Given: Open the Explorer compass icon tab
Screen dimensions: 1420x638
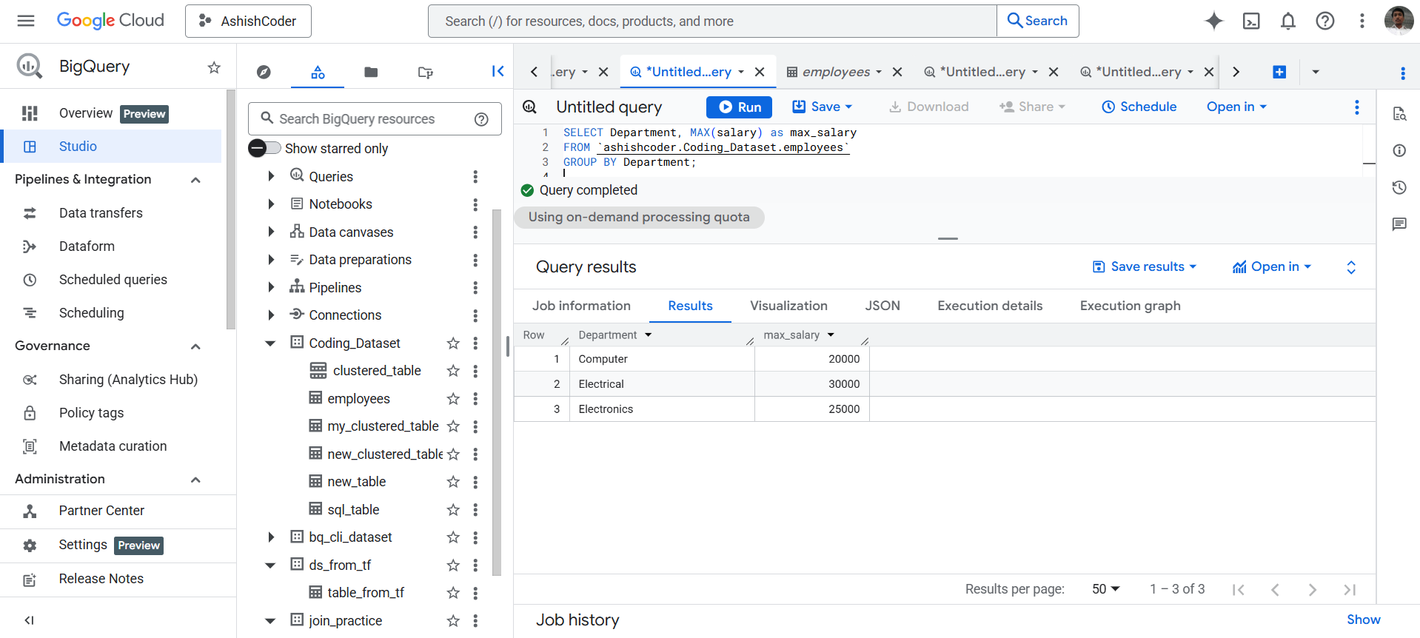Looking at the screenshot, I should pyautogui.click(x=264, y=72).
